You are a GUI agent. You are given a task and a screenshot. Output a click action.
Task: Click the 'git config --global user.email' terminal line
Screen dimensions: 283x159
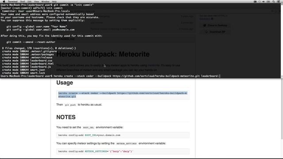(40, 30)
